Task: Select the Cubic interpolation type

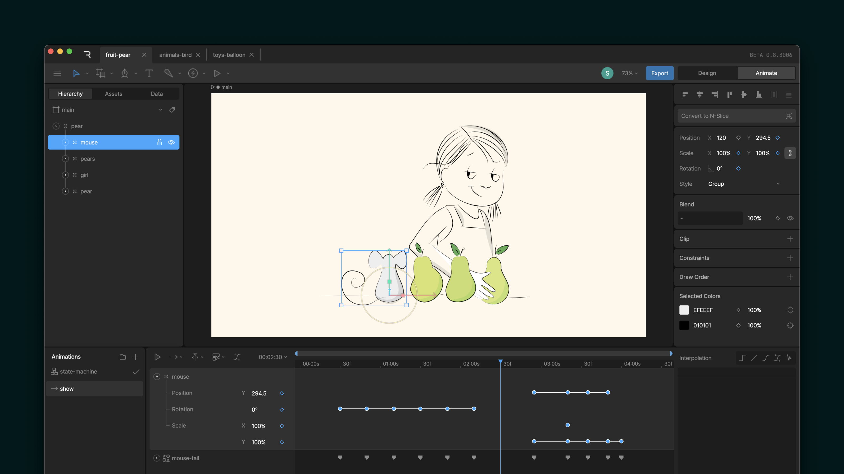Action: click(766, 358)
